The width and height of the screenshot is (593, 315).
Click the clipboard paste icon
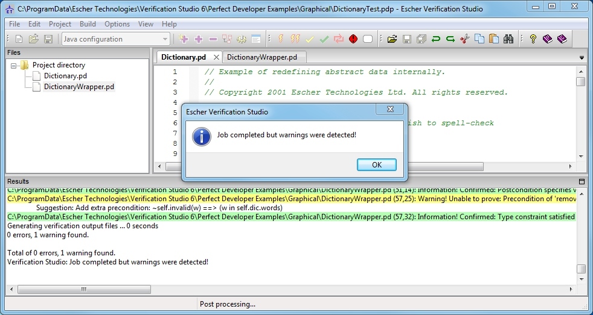pos(493,39)
